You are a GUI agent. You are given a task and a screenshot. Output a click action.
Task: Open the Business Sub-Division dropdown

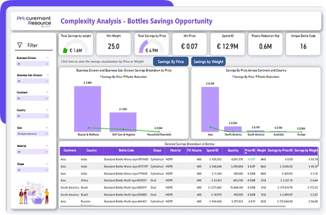tap(31, 81)
